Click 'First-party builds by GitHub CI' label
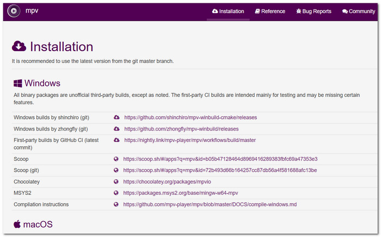 coord(56,144)
